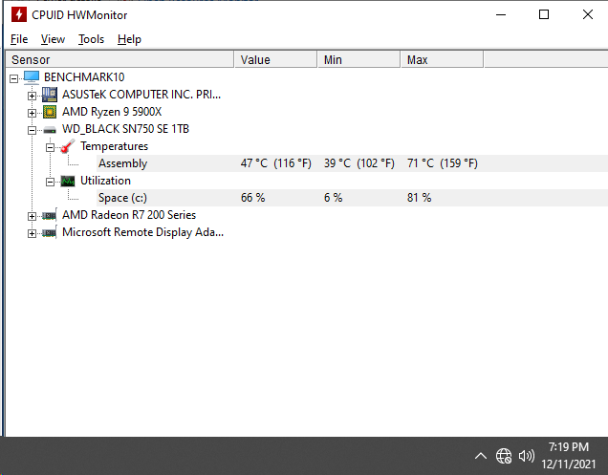608x475 pixels.
Task: Select the Microsoft Remote Display Ada... row
Action: click(x=142, y=232)
